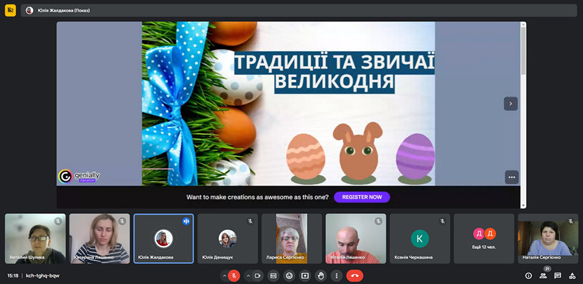Click the muted mic icon on Юлія Денищук's tile

pos(250,221)
